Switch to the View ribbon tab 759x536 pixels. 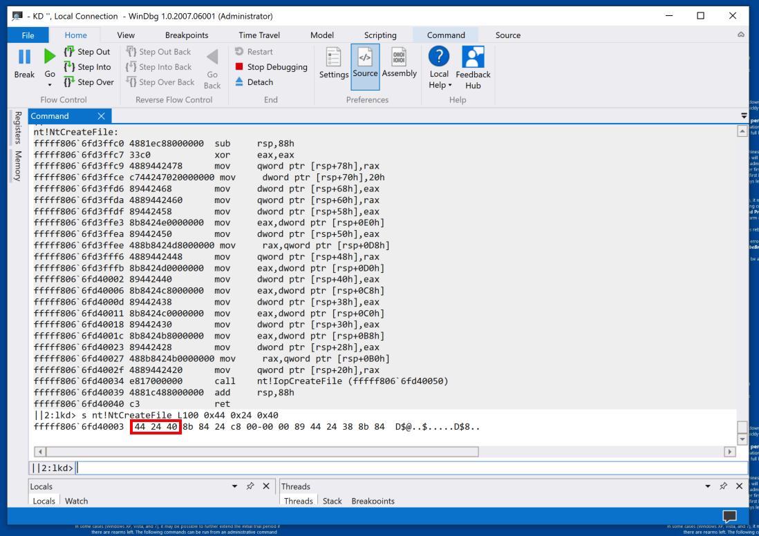pos(126,35)
